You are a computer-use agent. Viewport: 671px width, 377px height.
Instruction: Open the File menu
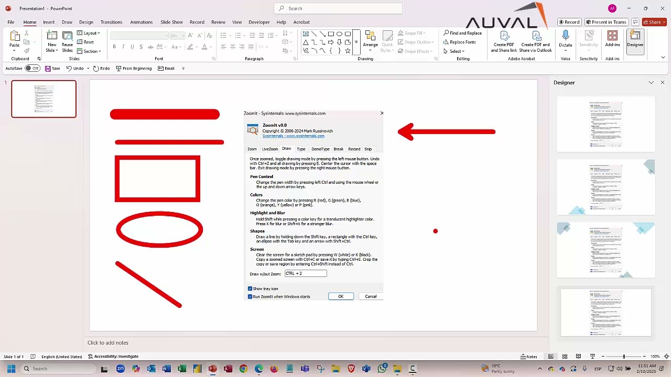point(11,22)
